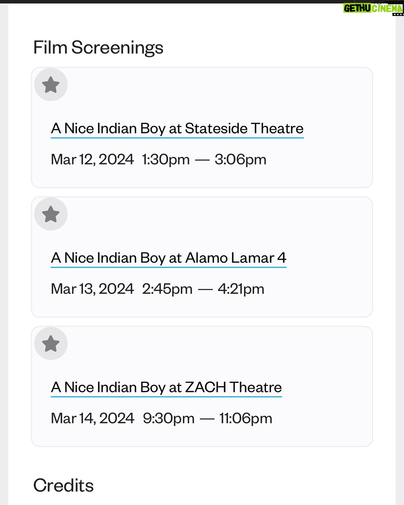Favorite the Stateside Theatre screening star
Image resolution: width=404 pixels, height=505 pixels.
point(51,85)
